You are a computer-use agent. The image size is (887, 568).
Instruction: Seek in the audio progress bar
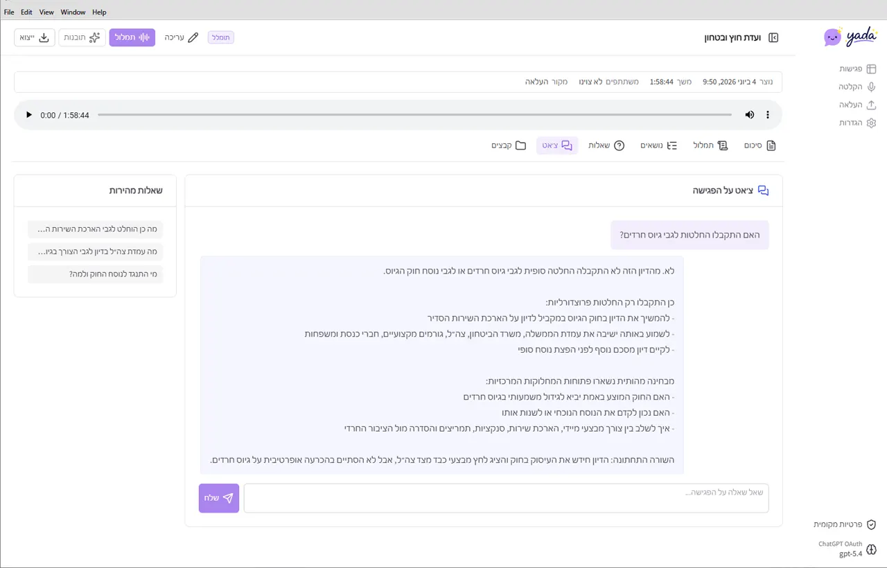pos(414,115)
